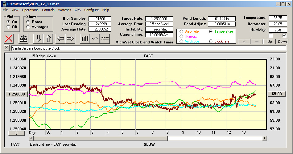Click the red X delete icon
The image size is (293, 154).
click(x=9, y=38)
